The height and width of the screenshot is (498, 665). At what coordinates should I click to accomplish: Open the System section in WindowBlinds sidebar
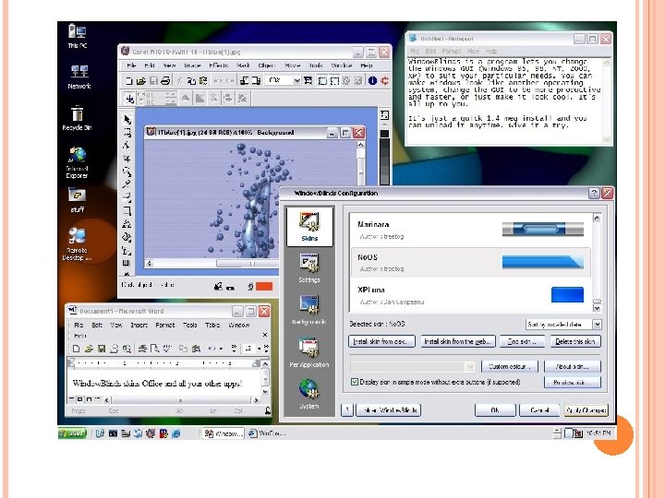point(309,394)
